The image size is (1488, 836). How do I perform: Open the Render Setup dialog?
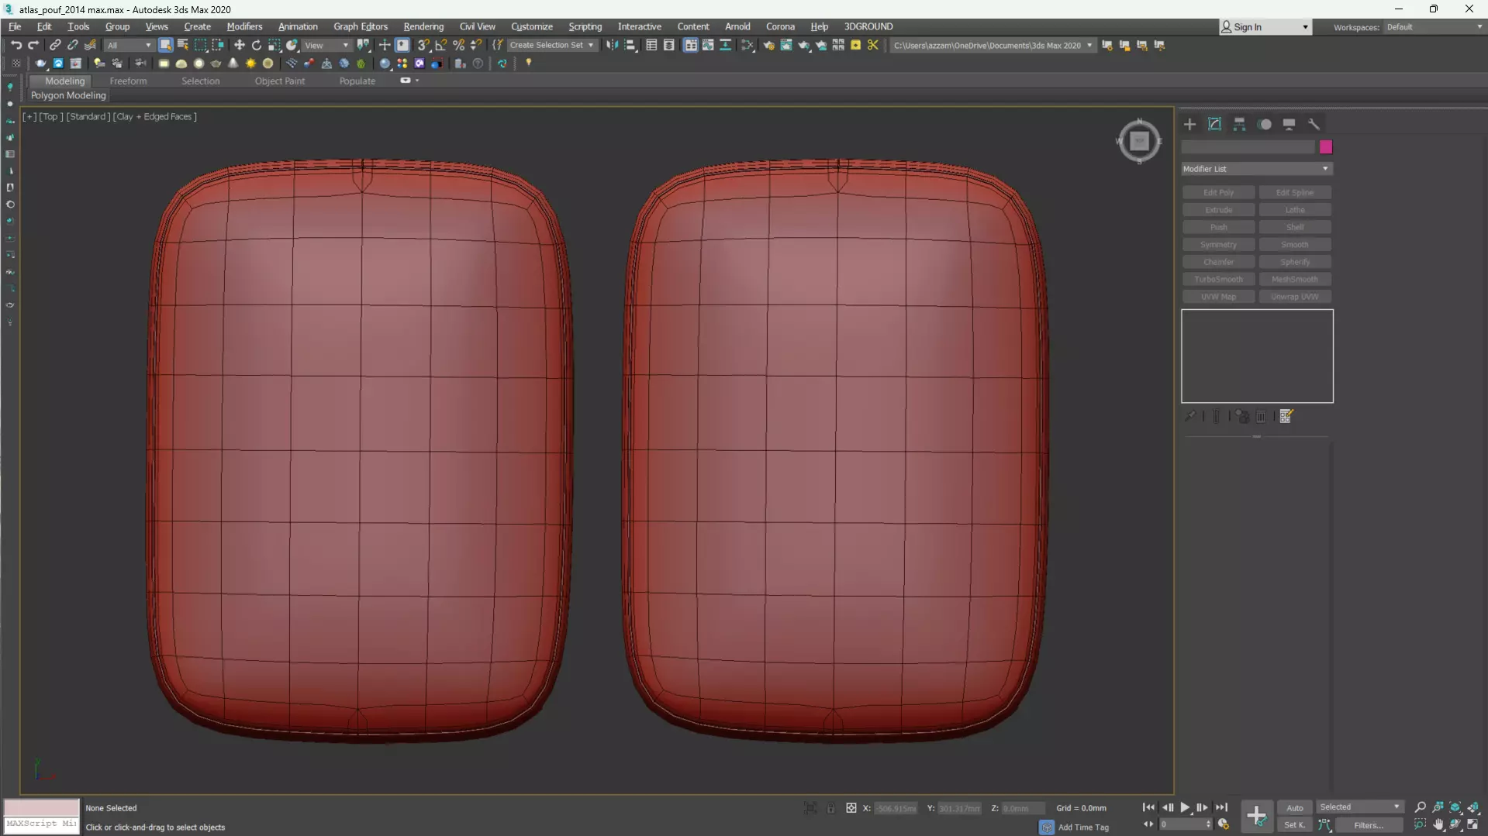point(768,45)
